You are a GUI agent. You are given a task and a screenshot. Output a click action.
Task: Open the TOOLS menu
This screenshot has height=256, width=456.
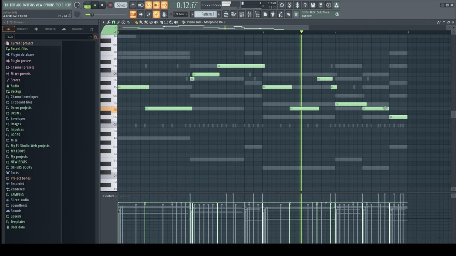(59, 5)
